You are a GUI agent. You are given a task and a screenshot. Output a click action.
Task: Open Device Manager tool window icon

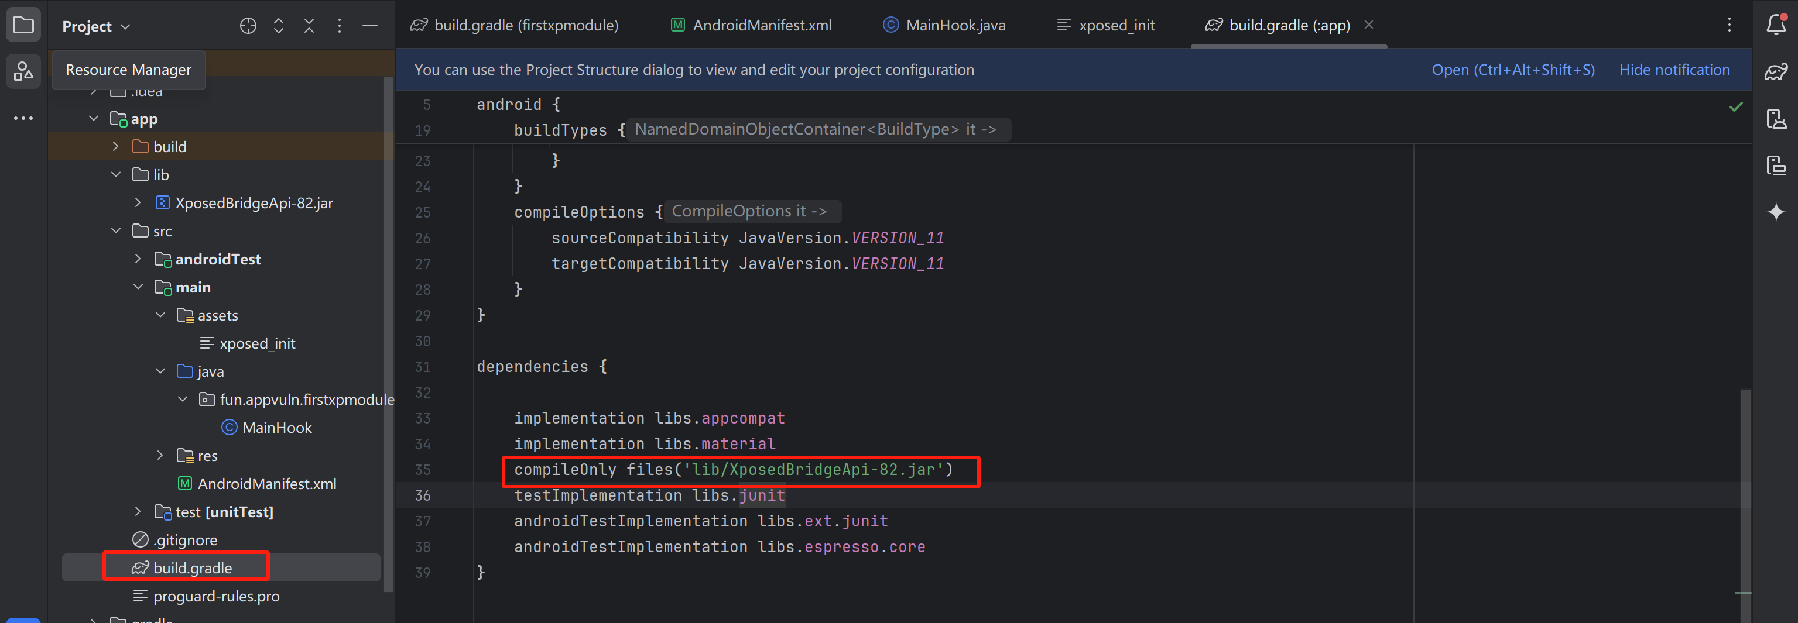coord(1776,119)
